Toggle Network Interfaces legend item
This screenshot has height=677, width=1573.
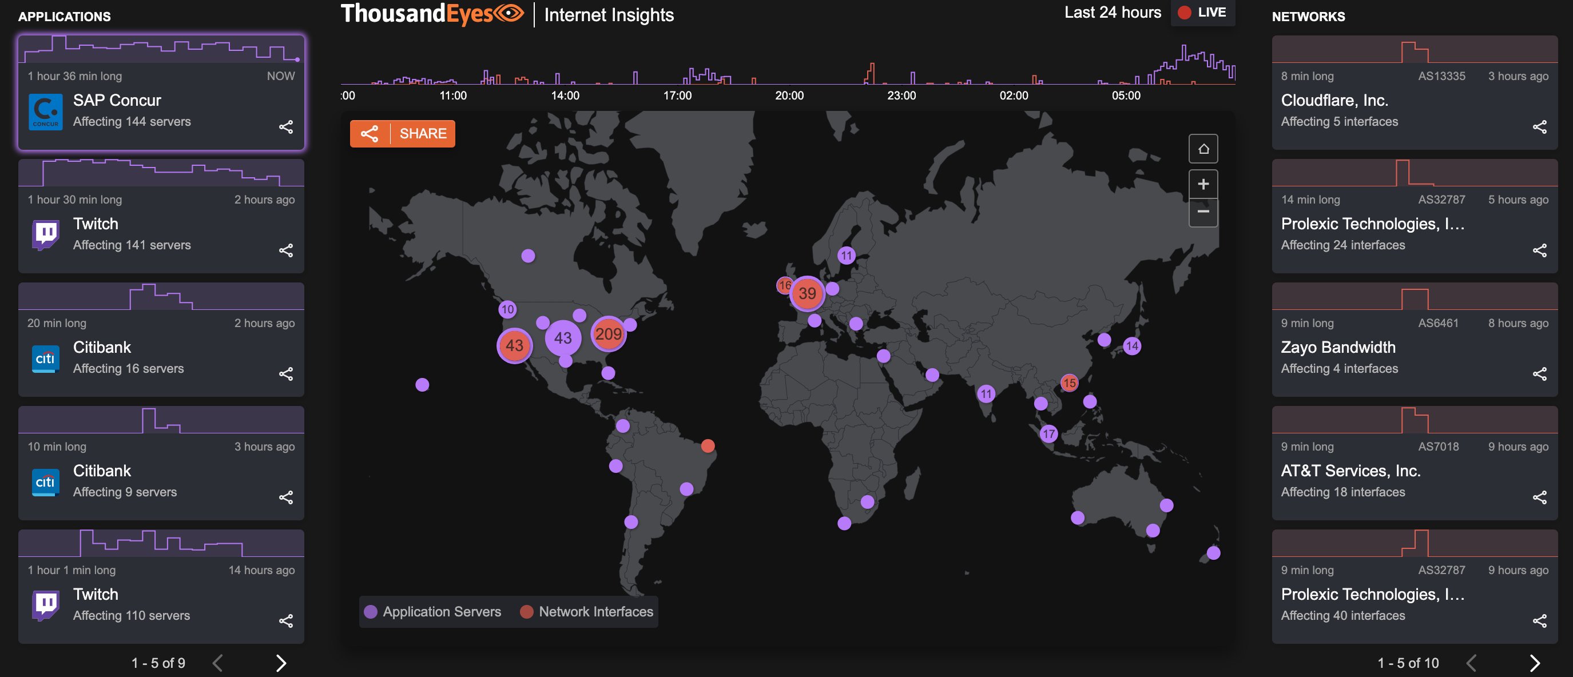(x=587, y=612)
